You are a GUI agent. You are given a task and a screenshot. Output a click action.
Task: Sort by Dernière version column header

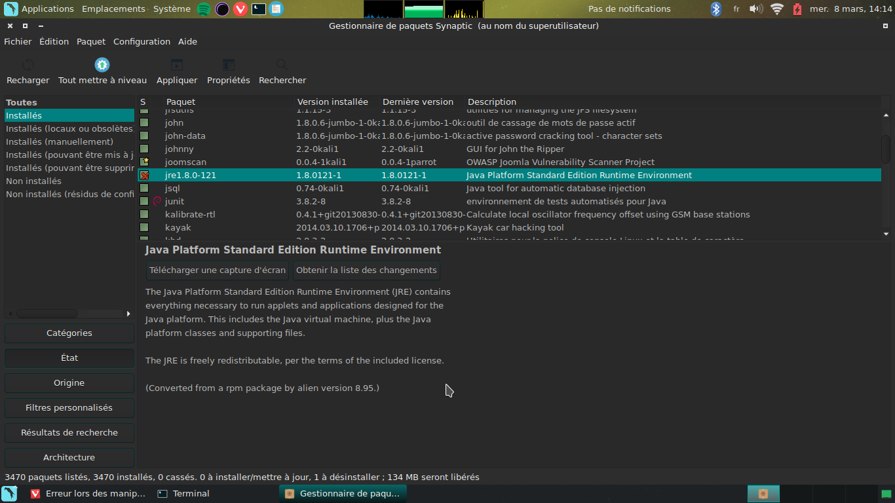click(423, 102)
